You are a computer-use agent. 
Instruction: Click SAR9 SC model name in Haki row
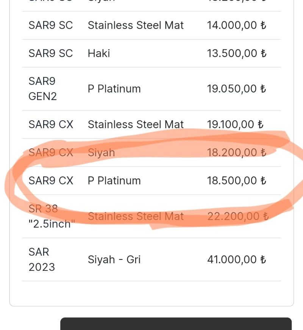pos(50,53)
